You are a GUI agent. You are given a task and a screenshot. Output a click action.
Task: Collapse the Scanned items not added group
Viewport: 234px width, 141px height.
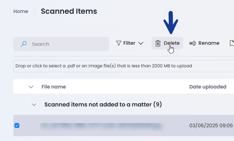34,105
